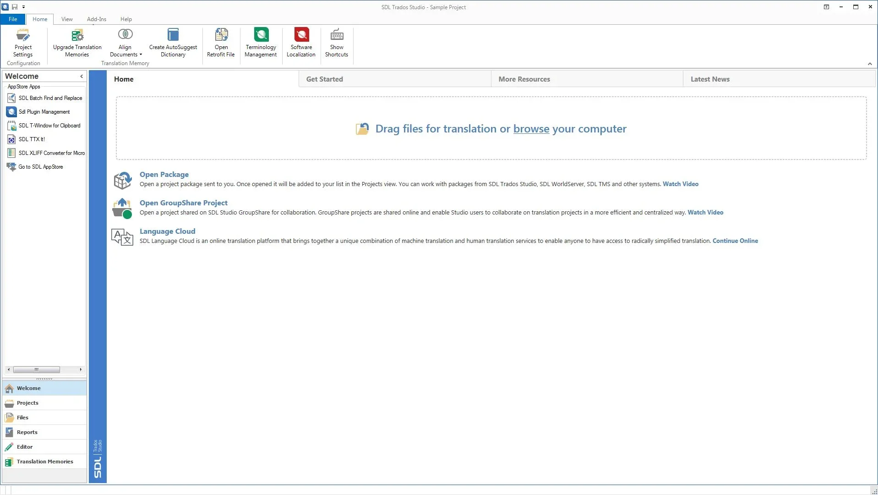Click the browse link to select files
878x495 pixels.
click(531, 129)
